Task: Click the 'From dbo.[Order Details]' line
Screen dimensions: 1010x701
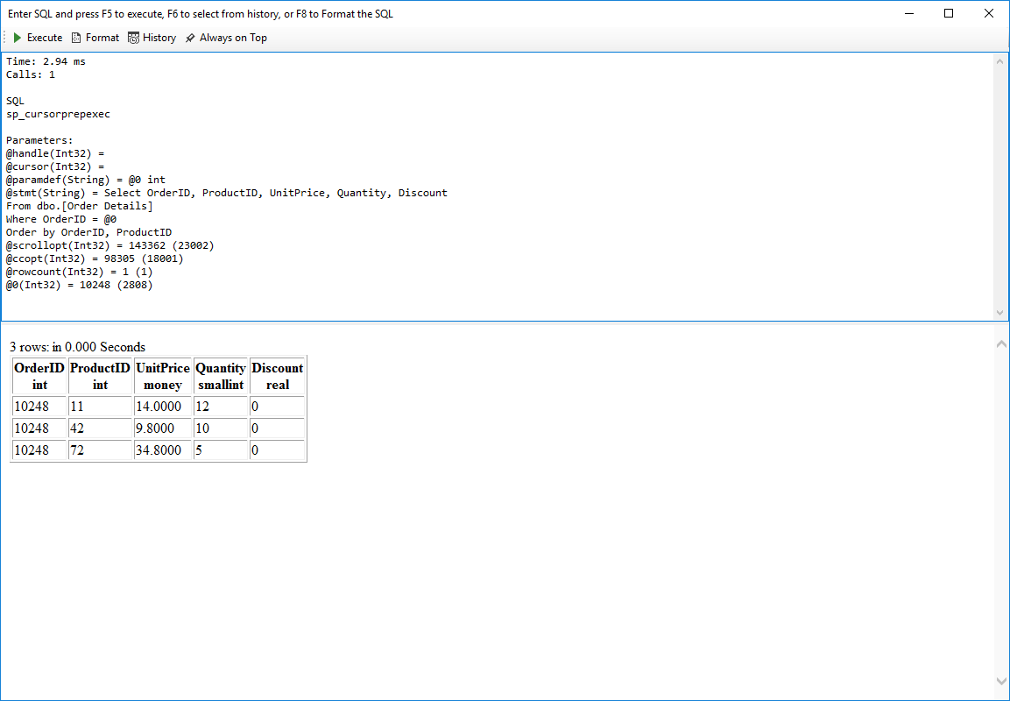Action: pos(79,206)
